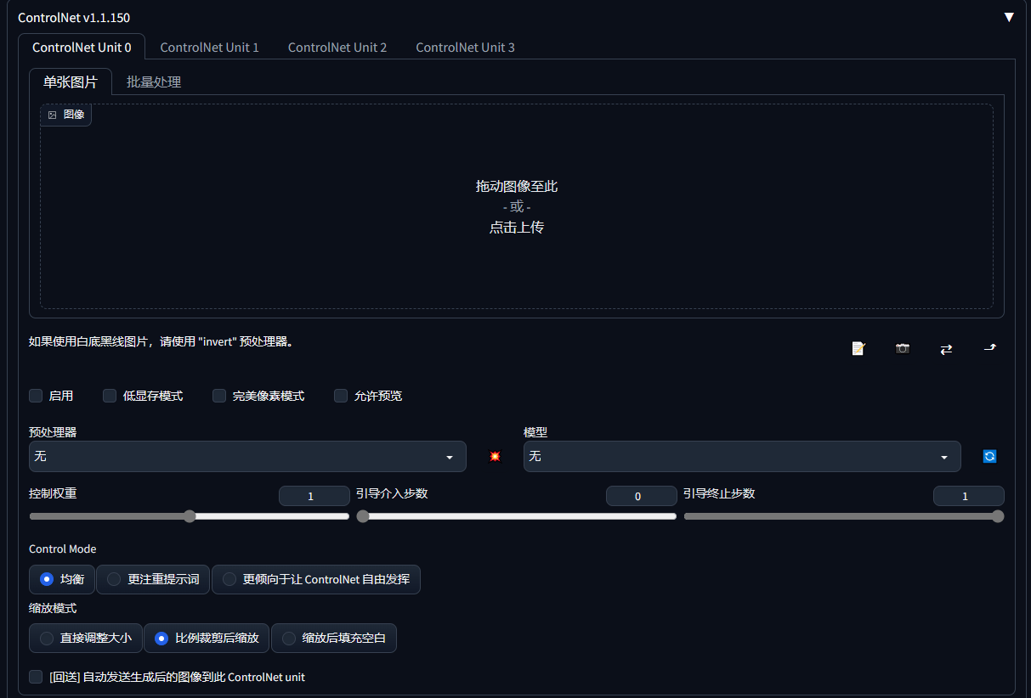This screenshot has width=1031, height=698.
Task: Click the 控制权重 number field
Action: point(314,496)
